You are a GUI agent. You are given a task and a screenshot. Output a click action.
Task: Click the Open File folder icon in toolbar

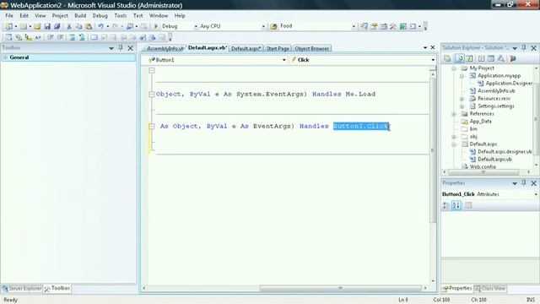click(x=37, y=26)
